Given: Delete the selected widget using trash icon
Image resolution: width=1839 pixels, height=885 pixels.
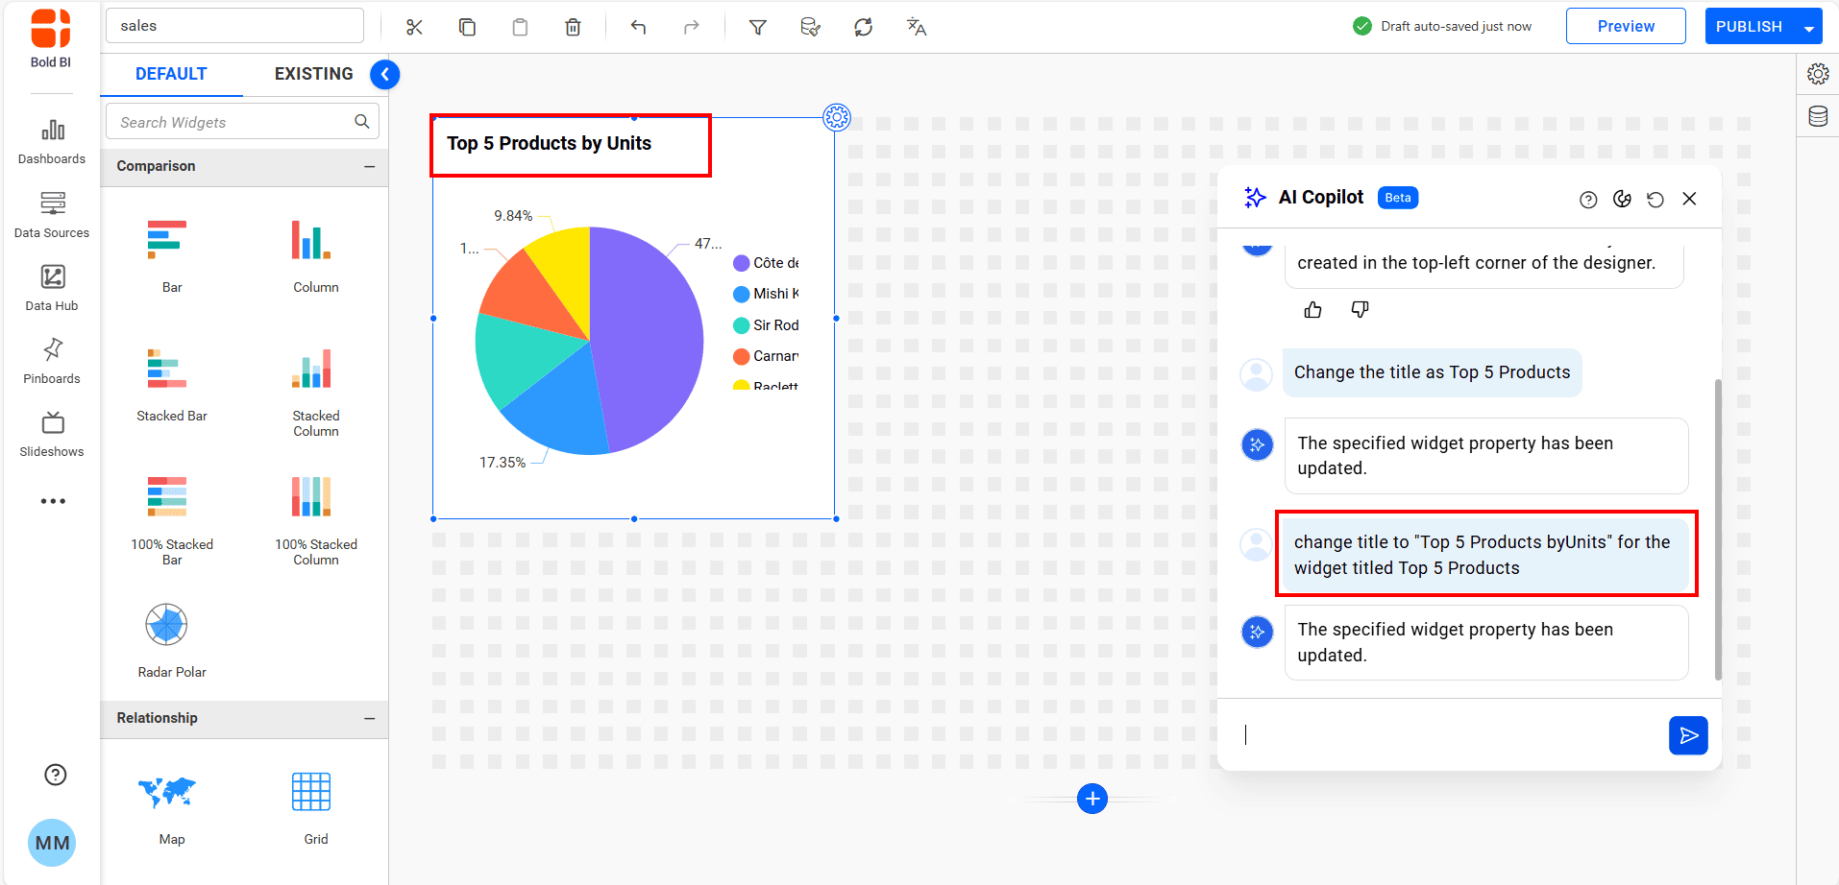Looking at the screenshot, I should [574, 26].
